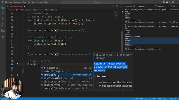Switch to the PROBLEMS tab
The image size is (179, 100).
[128, 6]
